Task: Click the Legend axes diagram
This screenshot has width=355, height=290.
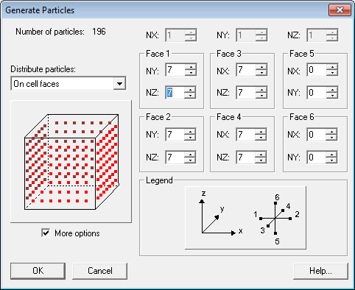Action: point(245,218)
